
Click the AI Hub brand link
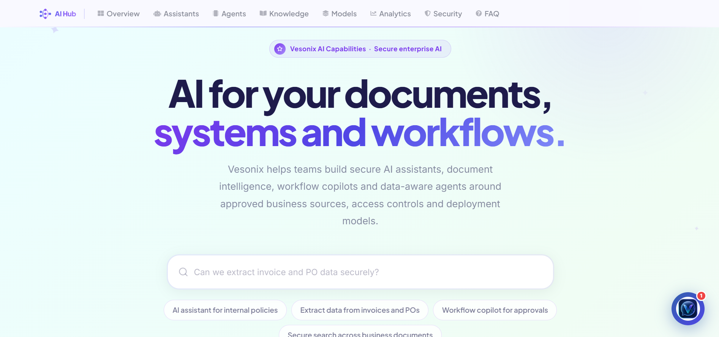tap(58, 14)
